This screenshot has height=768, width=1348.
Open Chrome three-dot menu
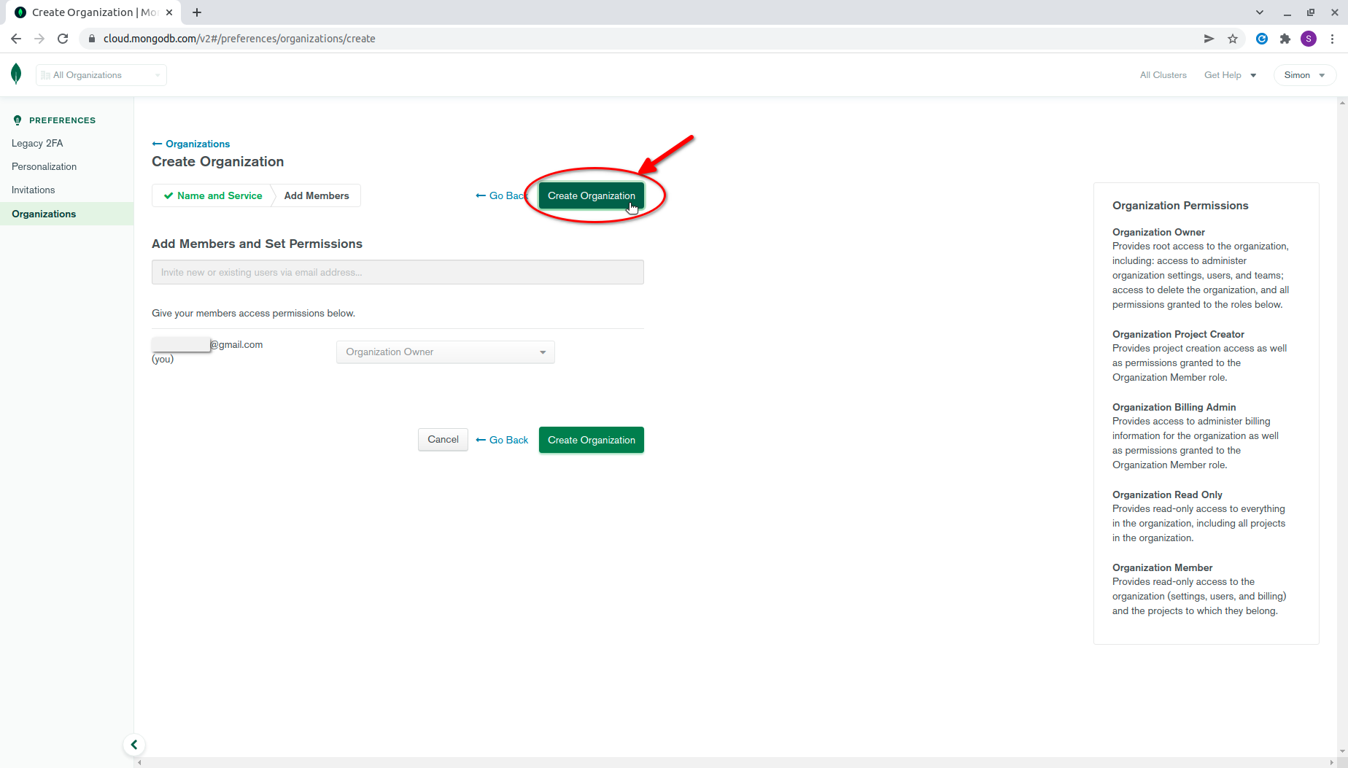(x=1332, y=39)
